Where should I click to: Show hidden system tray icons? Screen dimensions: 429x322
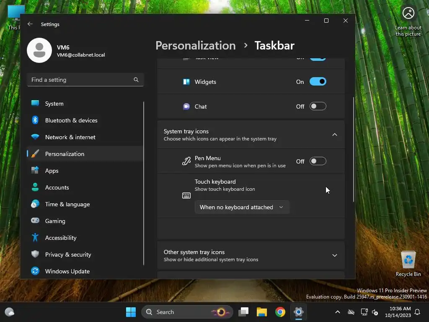pos(338,312)
